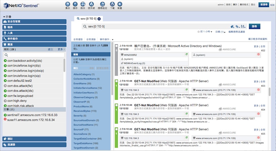
Task: Expand the 標記 section
Action: click(34, 139)
